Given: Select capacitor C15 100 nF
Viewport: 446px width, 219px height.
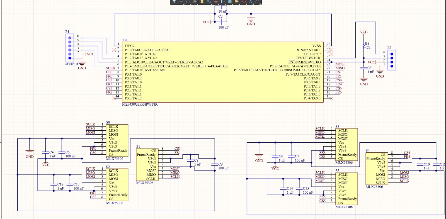Looking at the screenshot, I should click(x=299, y=189).
